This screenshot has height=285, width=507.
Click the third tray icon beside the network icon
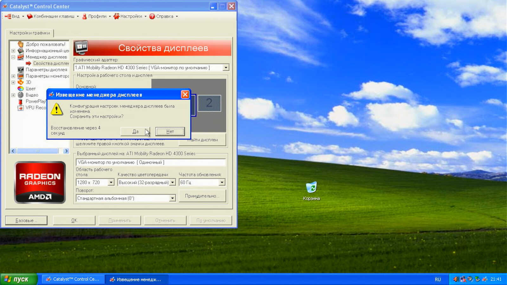[x=470, y=279]
